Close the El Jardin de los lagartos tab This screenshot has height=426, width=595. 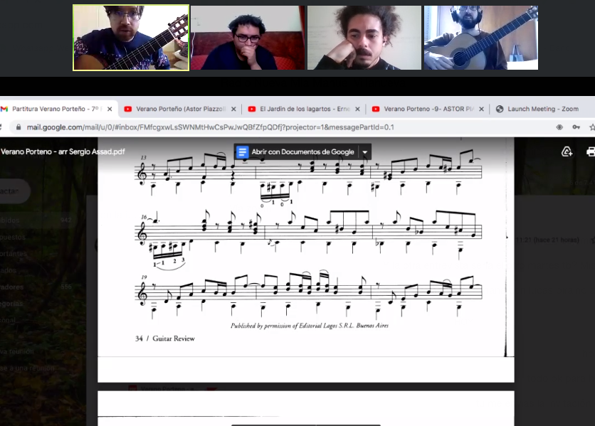tap(357, 109)
